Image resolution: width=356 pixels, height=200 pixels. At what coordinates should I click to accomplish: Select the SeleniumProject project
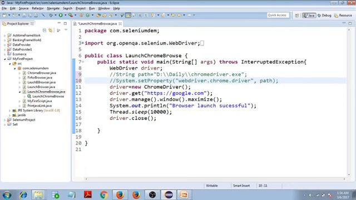click(24, 120)
